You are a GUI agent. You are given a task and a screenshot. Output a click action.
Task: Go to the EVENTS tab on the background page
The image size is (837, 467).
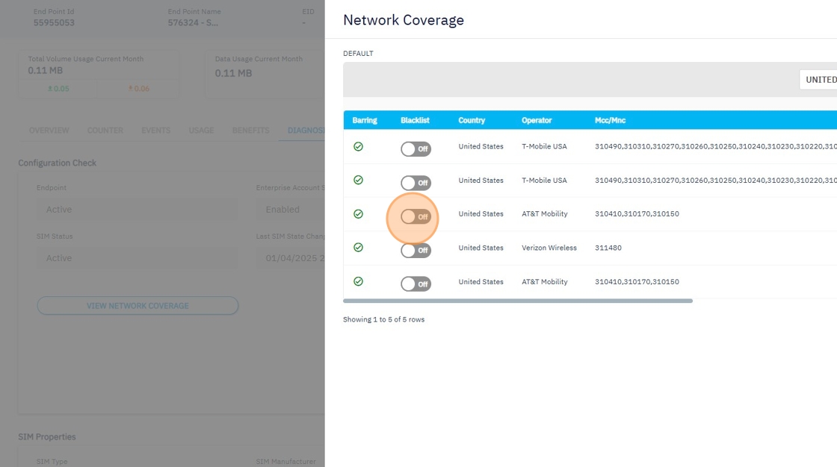coord(156,131)
